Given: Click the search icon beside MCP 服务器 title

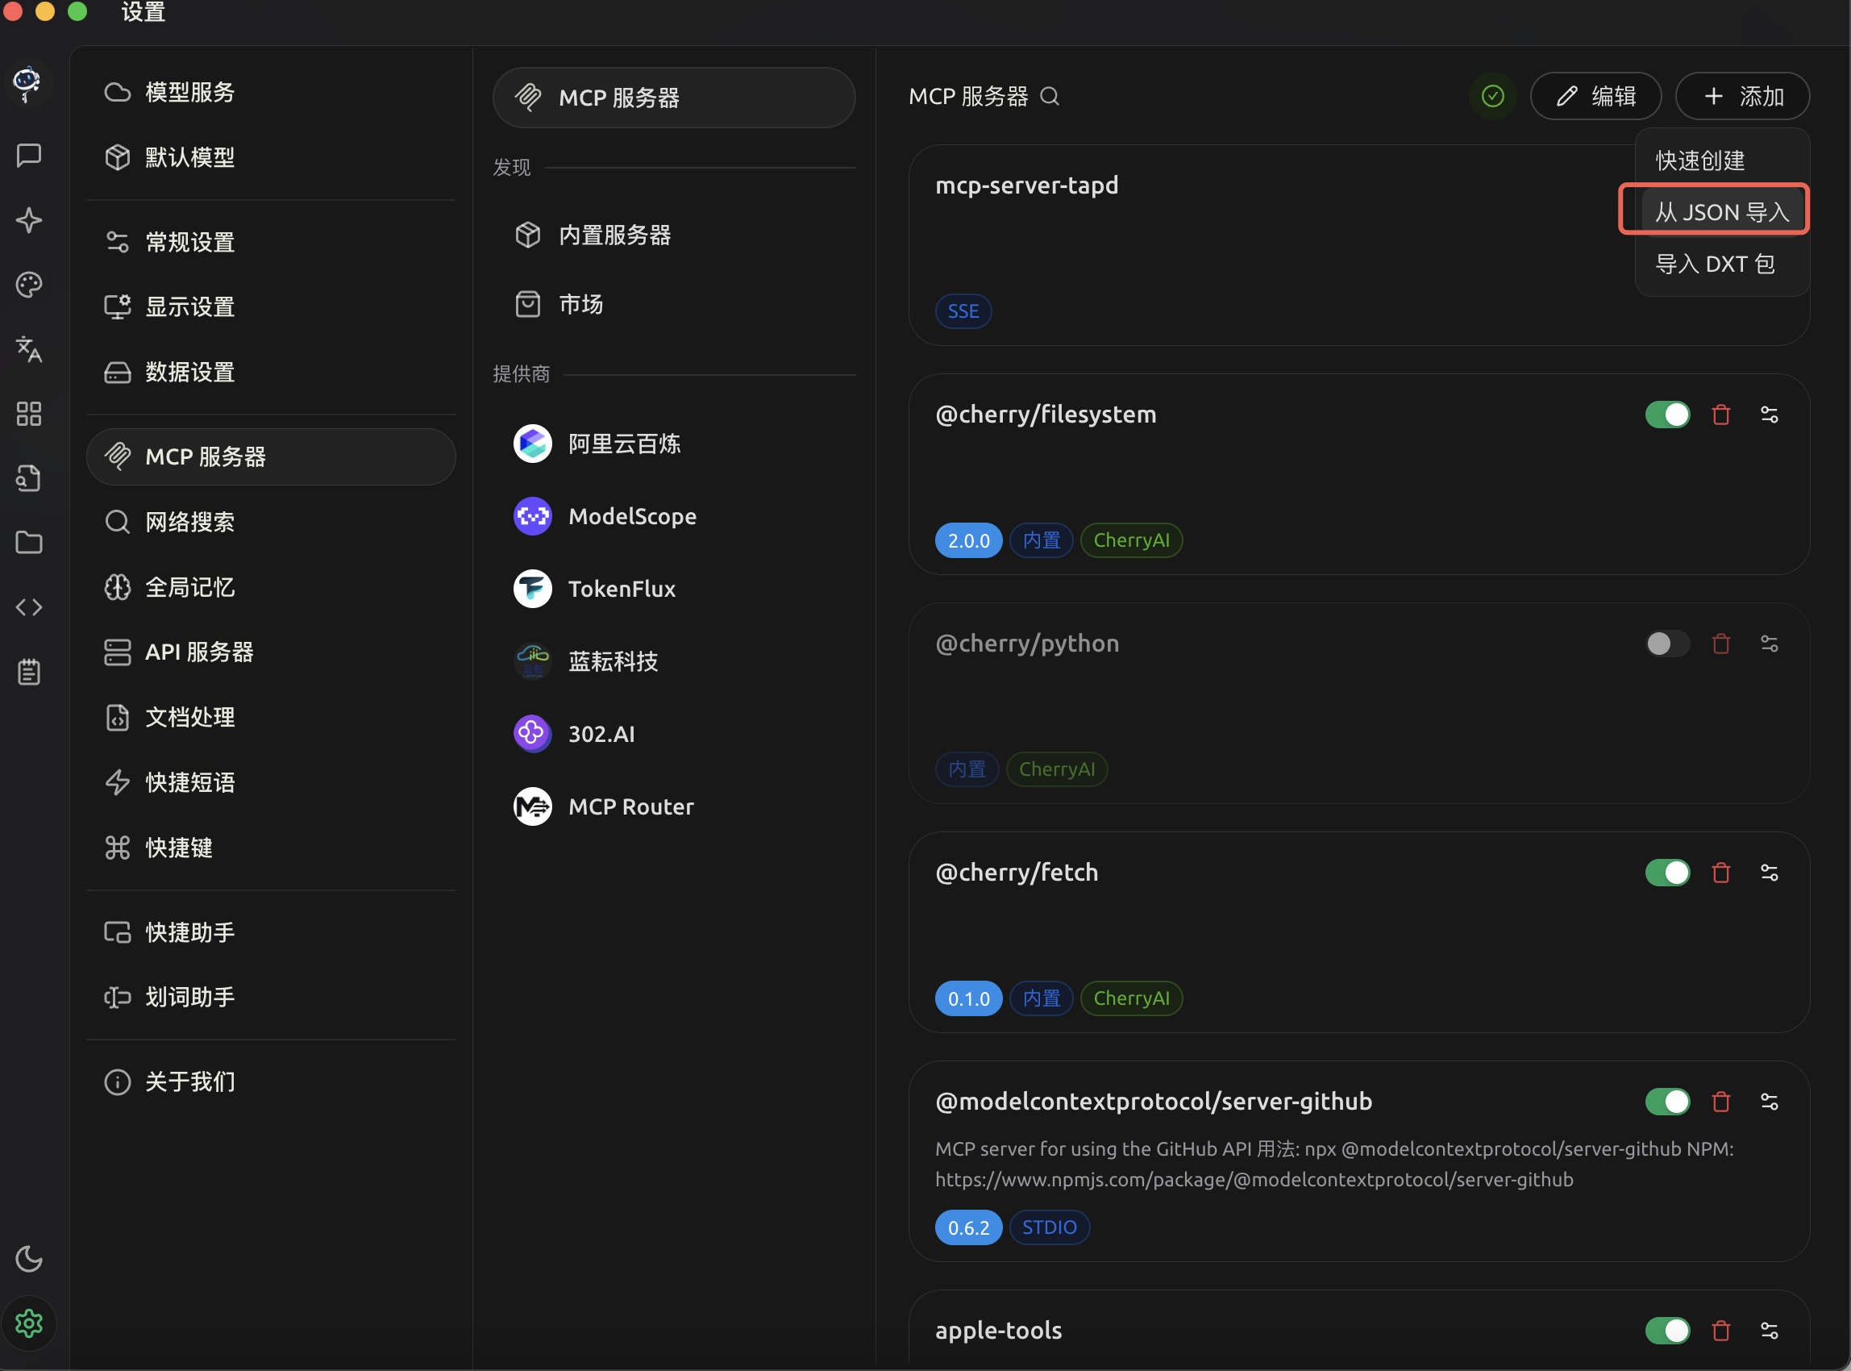Looking at the screenshot, I should (x=1050, y=96).
